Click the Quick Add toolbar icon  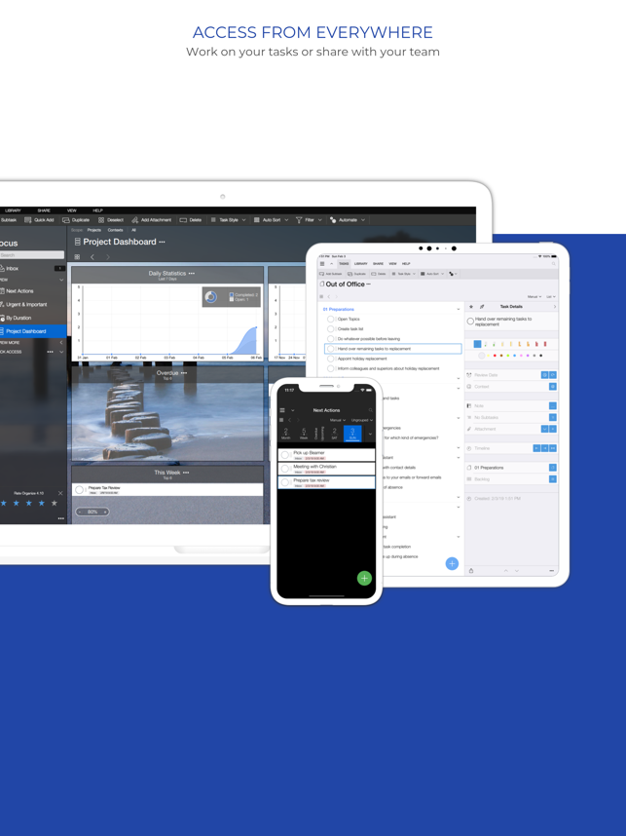pos(40,220)
